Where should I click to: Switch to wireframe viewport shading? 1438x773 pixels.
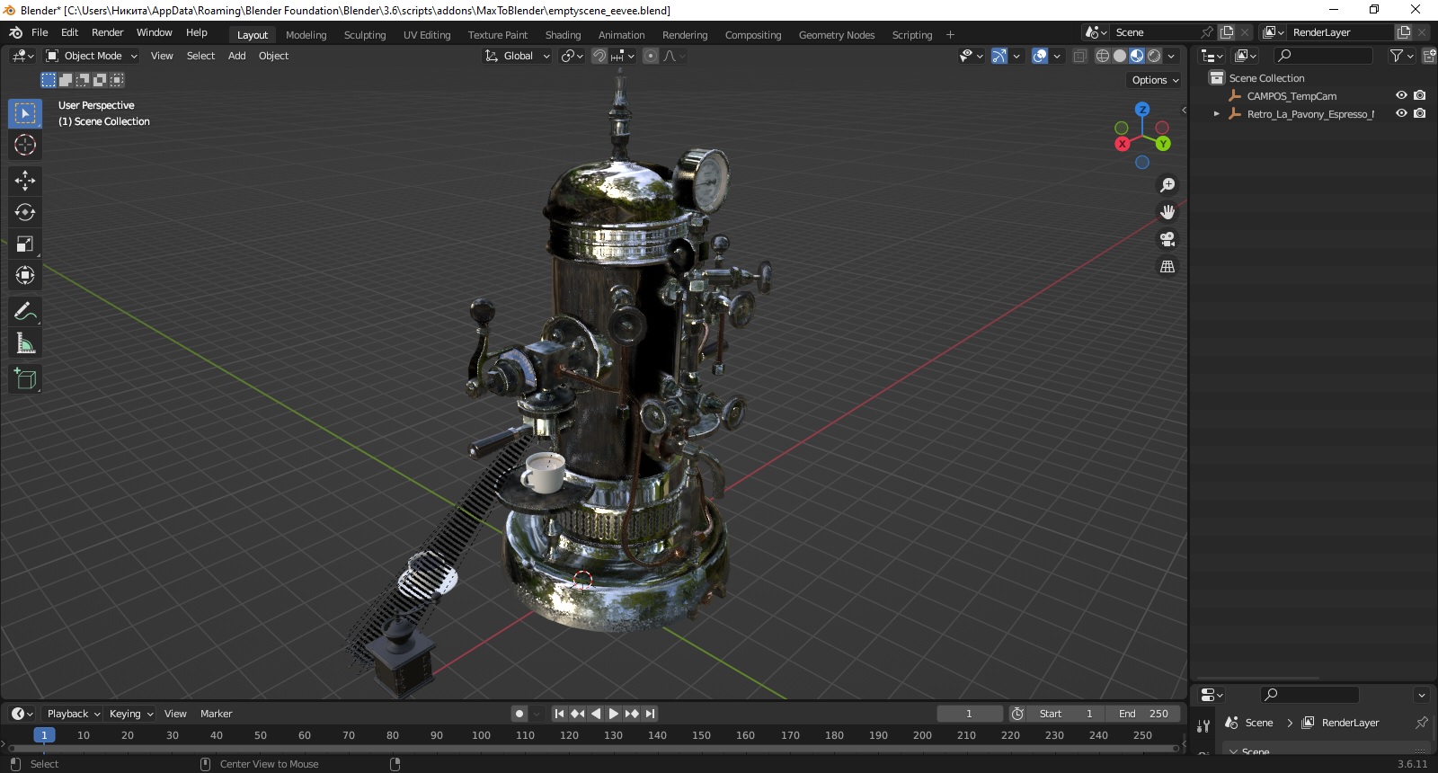1103,56
